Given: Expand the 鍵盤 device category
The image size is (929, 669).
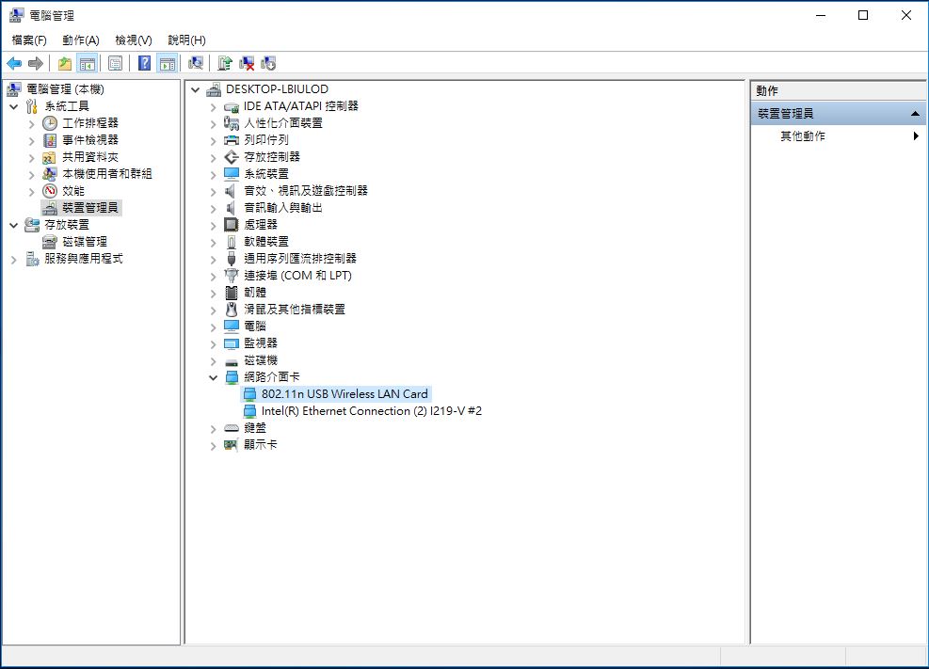Looking at the screenshot, I should (214, 429).
